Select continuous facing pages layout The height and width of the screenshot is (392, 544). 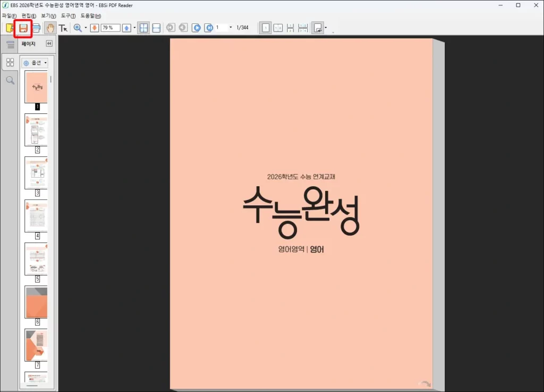coord(303,28)
